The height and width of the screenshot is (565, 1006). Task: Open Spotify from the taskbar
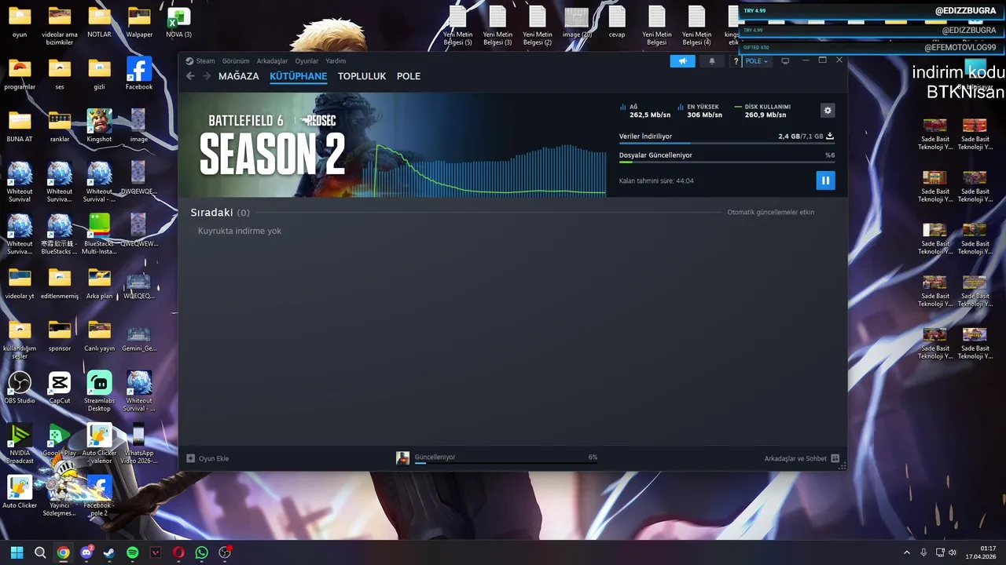point(132,552)
